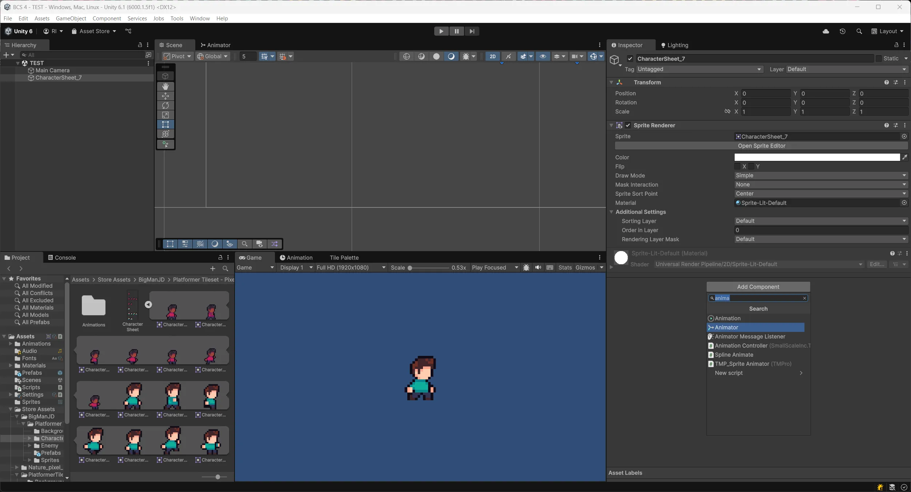Screen dimensions: 911x492
Task: Open the Undo History icon
Action: (842, 31)
